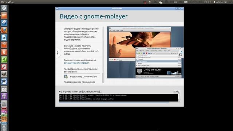The image size is (233, 131).
Task: Click the gnome-mplayer screenshot image
Action: point(145,52)
